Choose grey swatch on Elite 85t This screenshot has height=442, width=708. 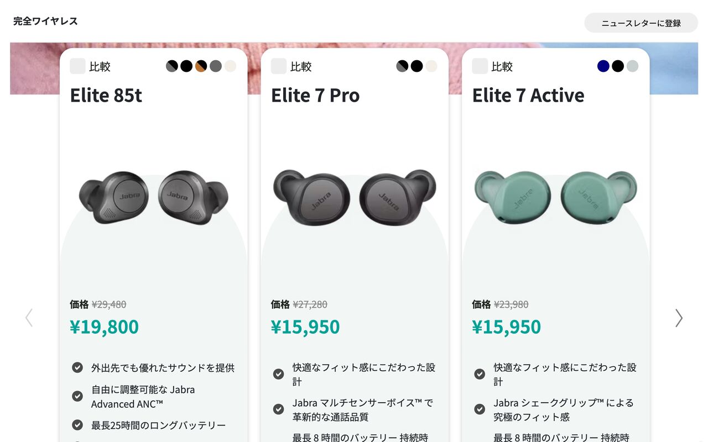point(216,66)
